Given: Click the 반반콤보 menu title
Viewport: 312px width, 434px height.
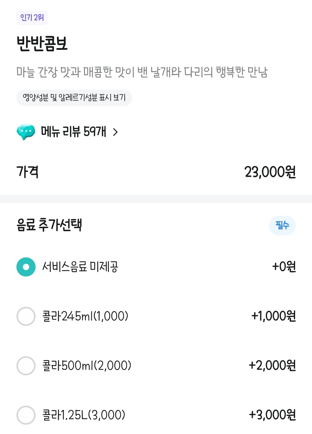Looking at the screenshot, I should [x=42, y=44].
